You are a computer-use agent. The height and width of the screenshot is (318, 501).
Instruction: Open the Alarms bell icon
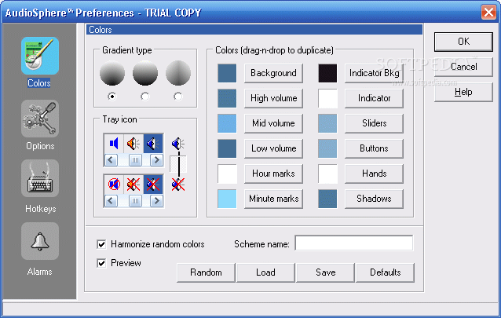coord(40,241)
